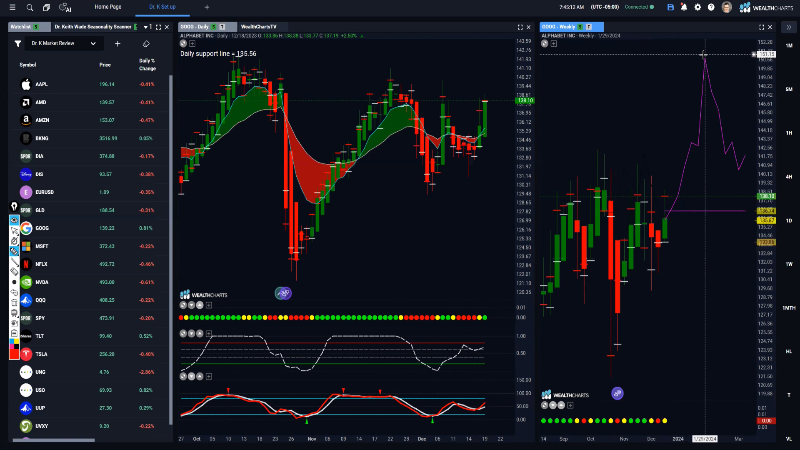Open the help question mark

pos(711,7)
